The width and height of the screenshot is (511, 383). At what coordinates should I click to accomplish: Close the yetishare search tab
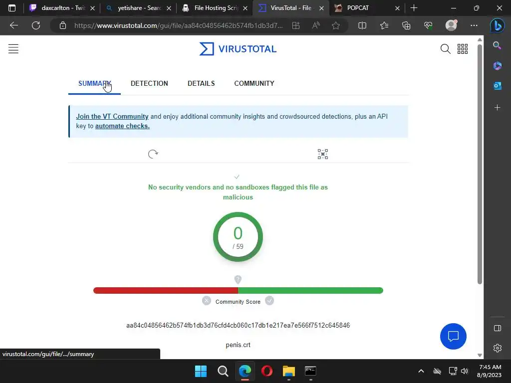(x=169, y=8)
